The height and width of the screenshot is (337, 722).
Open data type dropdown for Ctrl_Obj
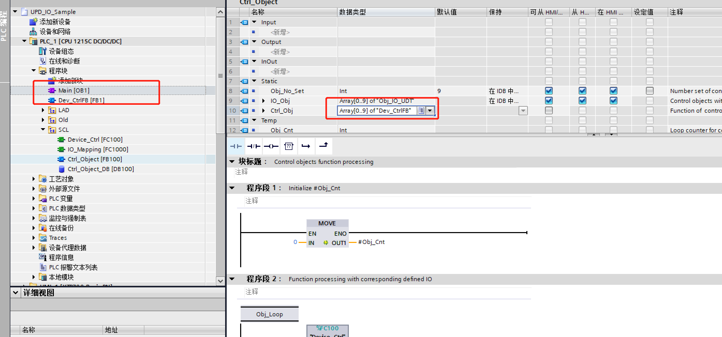coord(430,111)
